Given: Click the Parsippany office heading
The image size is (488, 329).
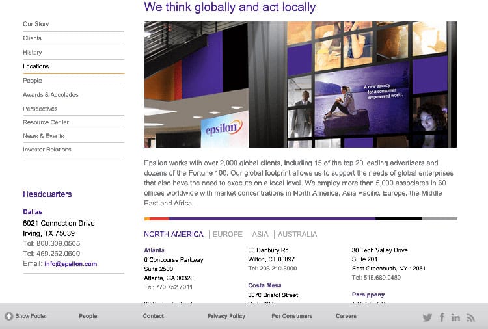Looking at the screenshot, I should [x=368, y=295].
